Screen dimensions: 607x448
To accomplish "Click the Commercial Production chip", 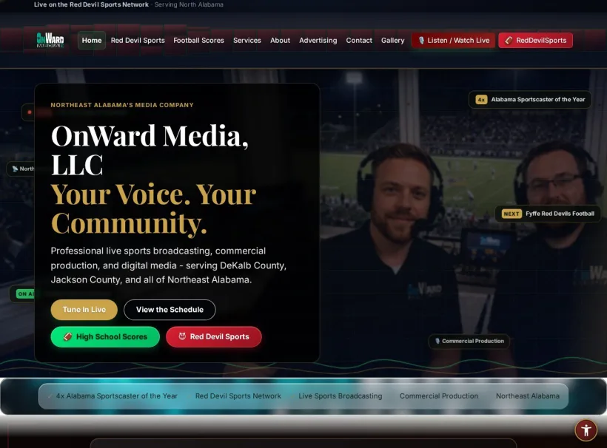I will (469, 341).
